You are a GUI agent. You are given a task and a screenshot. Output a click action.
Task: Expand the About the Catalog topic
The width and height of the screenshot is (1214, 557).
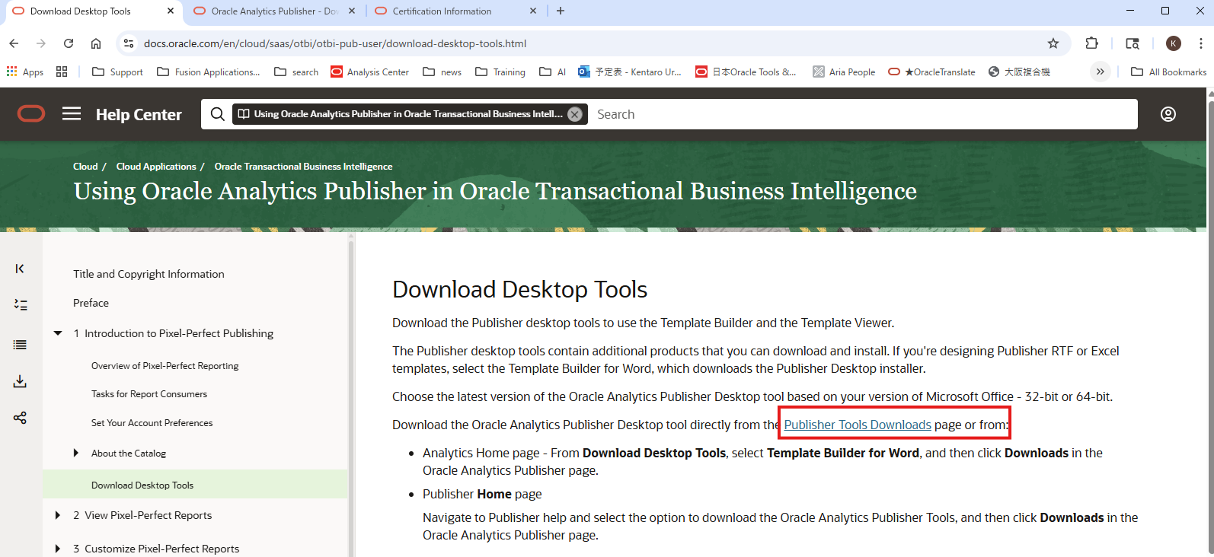click(x=76, y=453)
